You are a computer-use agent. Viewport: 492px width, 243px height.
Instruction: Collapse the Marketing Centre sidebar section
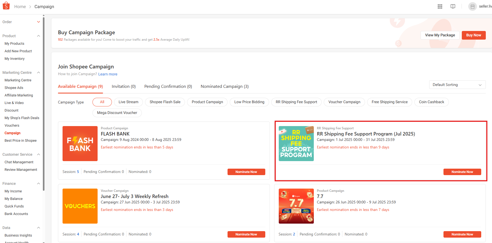point(39,72)
